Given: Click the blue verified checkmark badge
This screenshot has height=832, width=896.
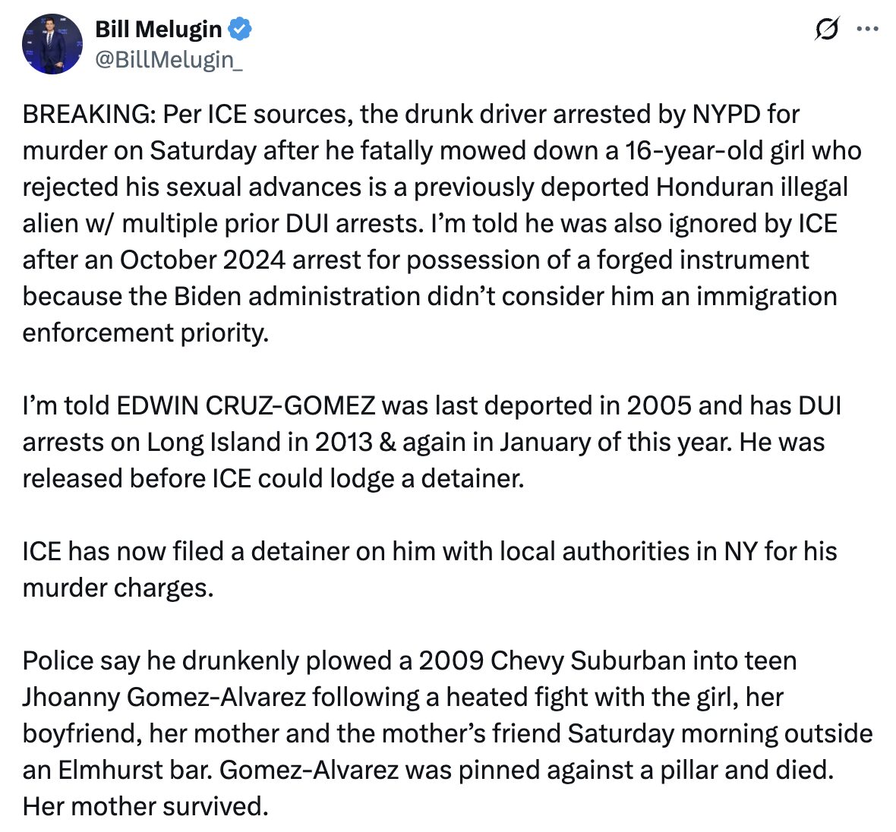Looking at the screenshot, I should (x=240, y=30).
